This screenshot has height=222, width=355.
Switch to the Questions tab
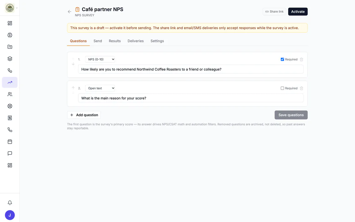pyautogui.click(x=78, y=41)
